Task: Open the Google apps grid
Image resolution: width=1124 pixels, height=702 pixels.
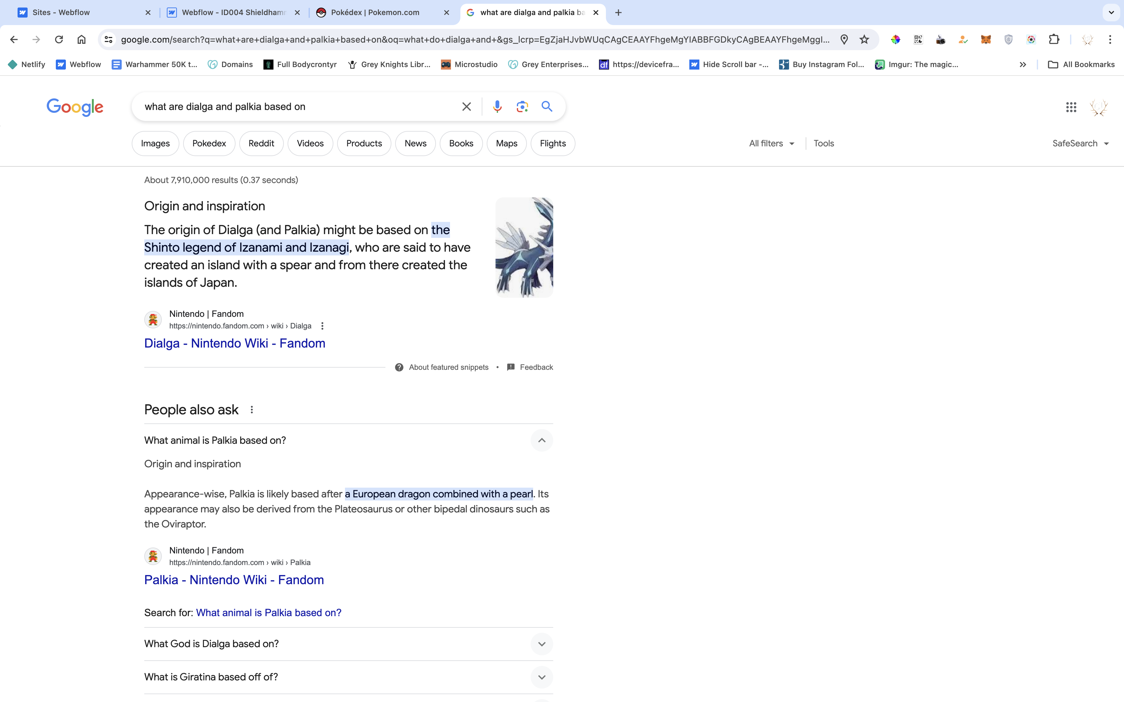Action: [1071, 107]
